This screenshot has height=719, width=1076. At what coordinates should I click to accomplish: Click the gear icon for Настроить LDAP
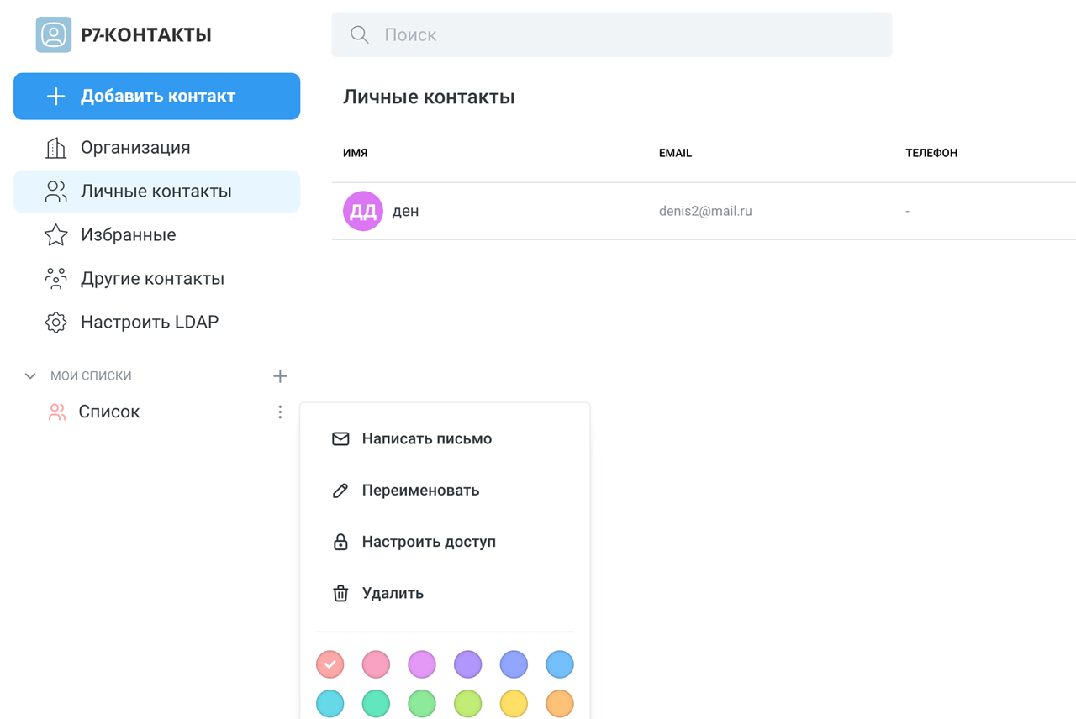[55, 323]
